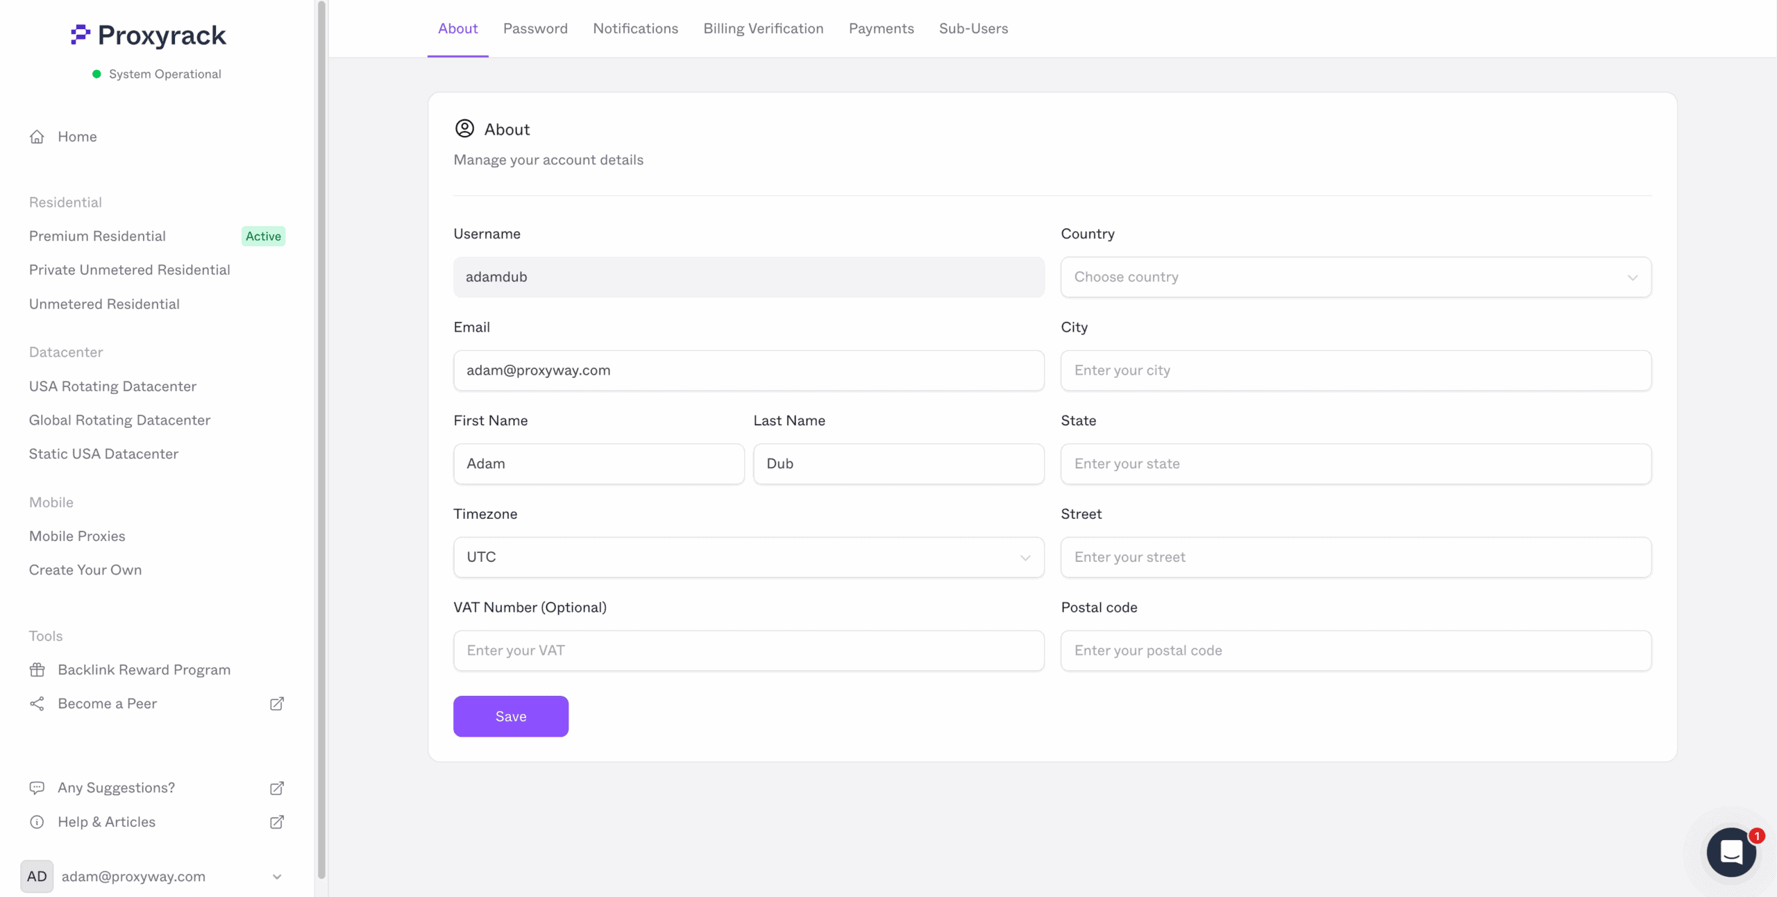
Task: Switch to the Password tab
Action: pyautogui.click(x=535, y=28)
